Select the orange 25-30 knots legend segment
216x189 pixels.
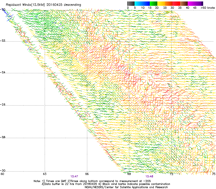coord(169,3)
